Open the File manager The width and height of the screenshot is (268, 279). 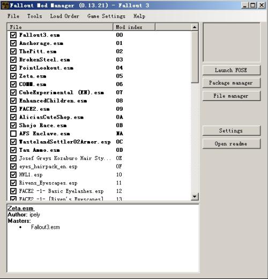pos(232,96)
